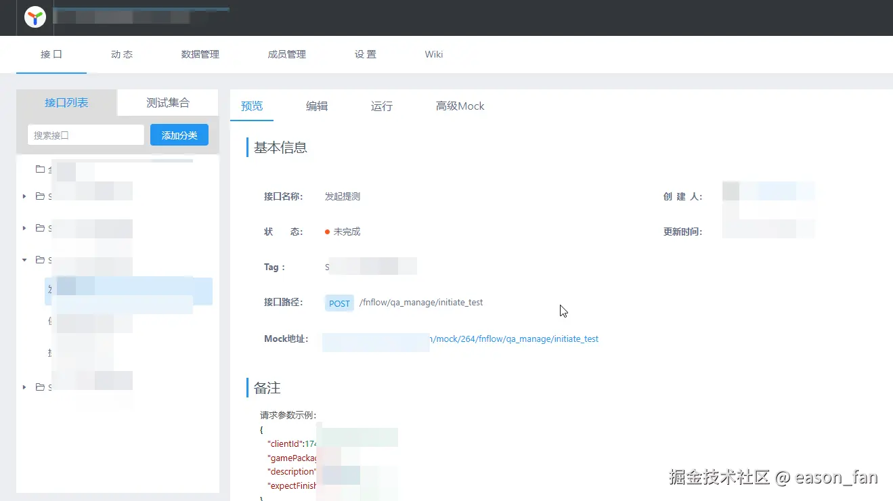
Task: Click the folder icon that has no expander arrow
Action: 40,169
